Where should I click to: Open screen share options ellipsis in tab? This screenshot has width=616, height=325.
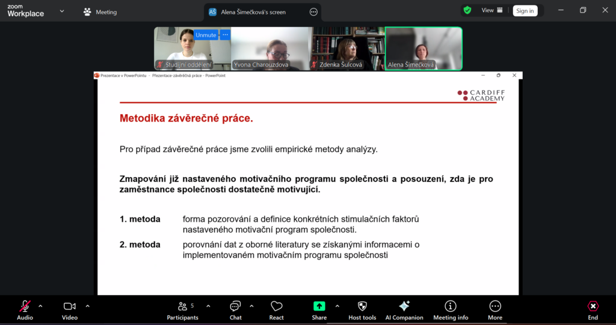point(313,12)
